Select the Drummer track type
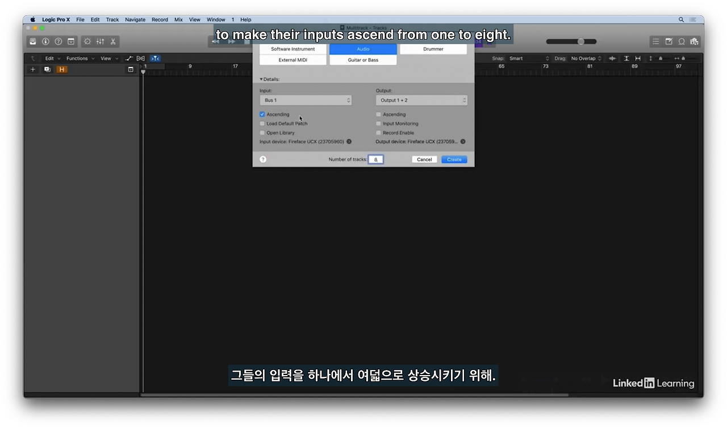 coord(433,49)
